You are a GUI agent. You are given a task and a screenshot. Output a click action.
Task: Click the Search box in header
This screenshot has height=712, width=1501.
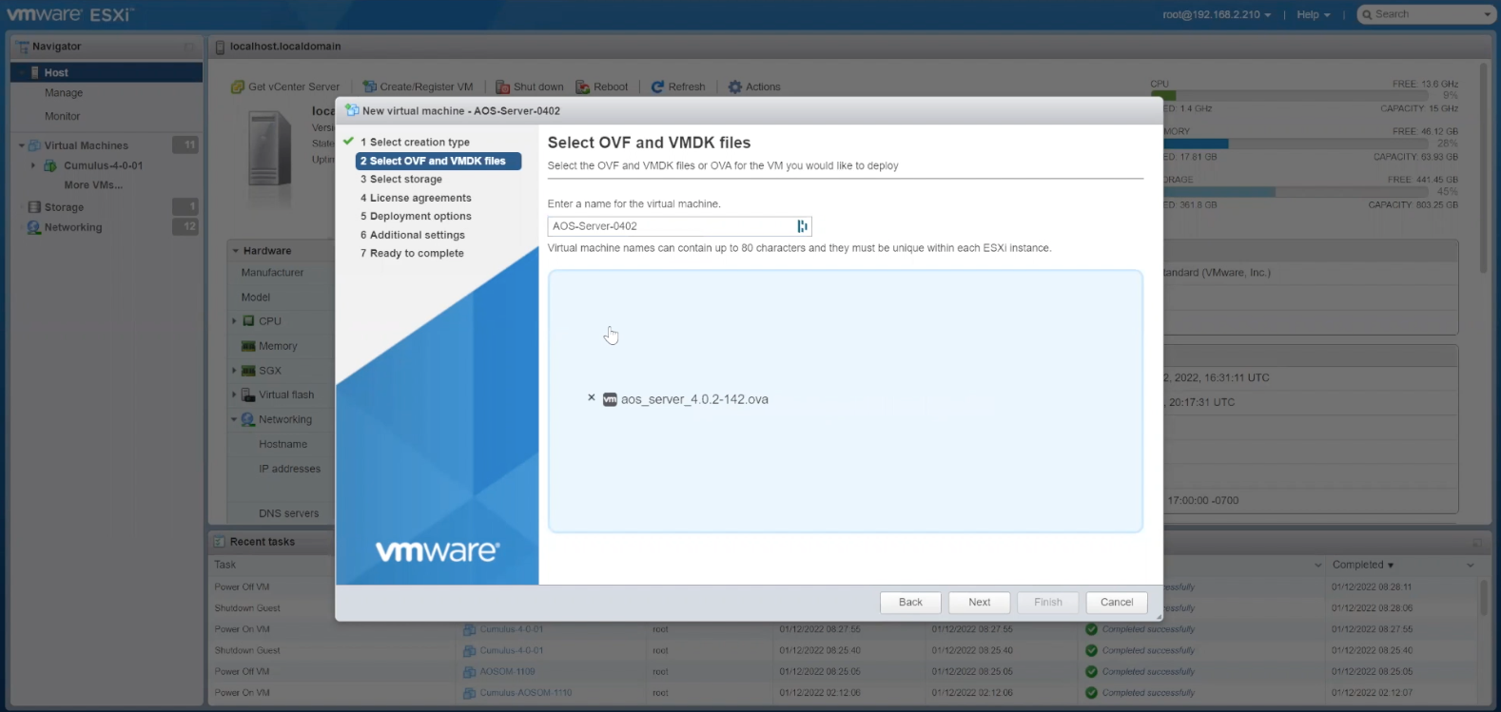pos(1420,14)
